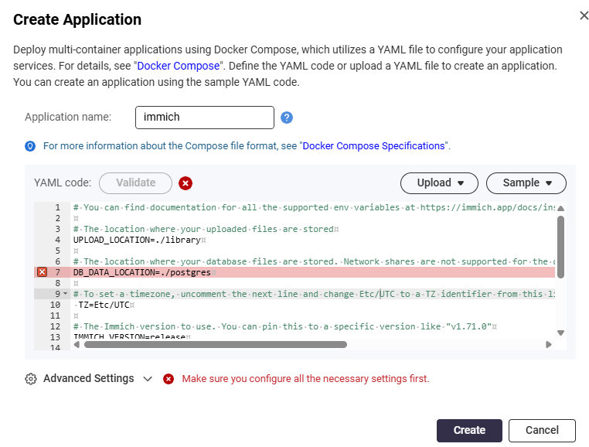
Task: Expand the Advanced Settings section
Action: click(x=148, y=379)
